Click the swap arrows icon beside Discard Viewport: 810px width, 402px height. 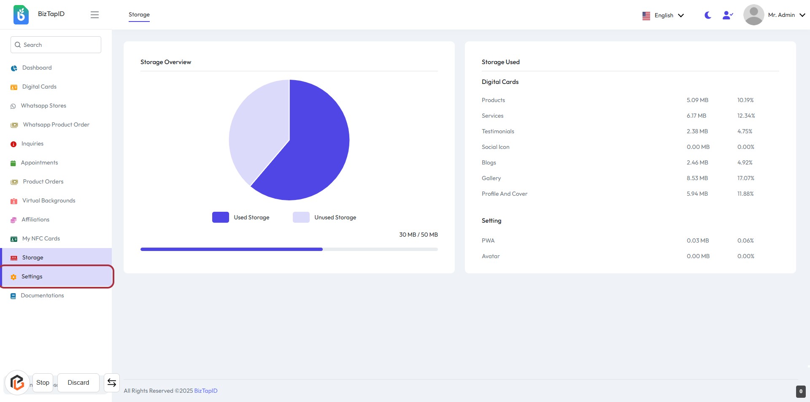[x=112, y=383]
